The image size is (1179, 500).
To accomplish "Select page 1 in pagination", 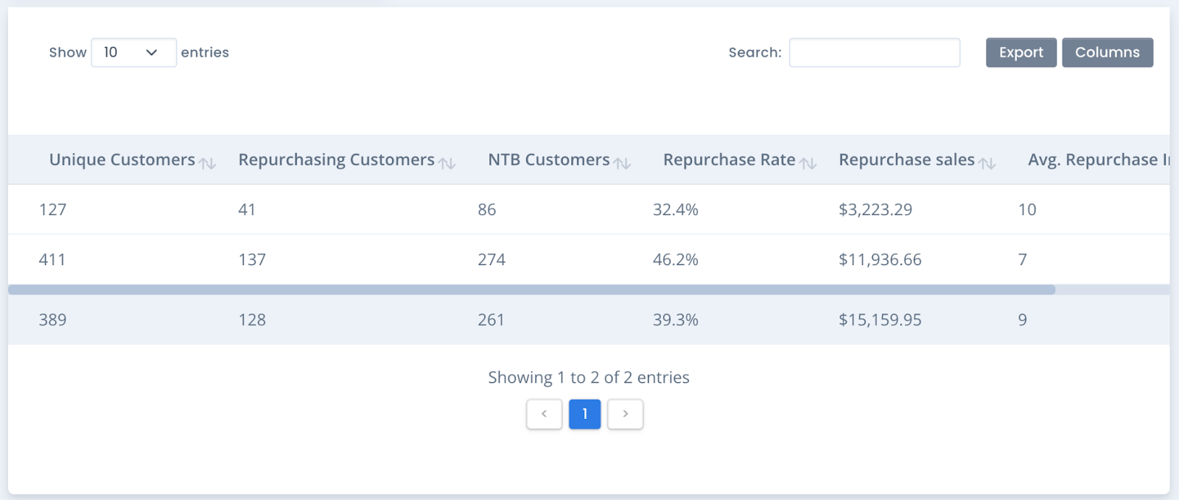I will (584, 414).
